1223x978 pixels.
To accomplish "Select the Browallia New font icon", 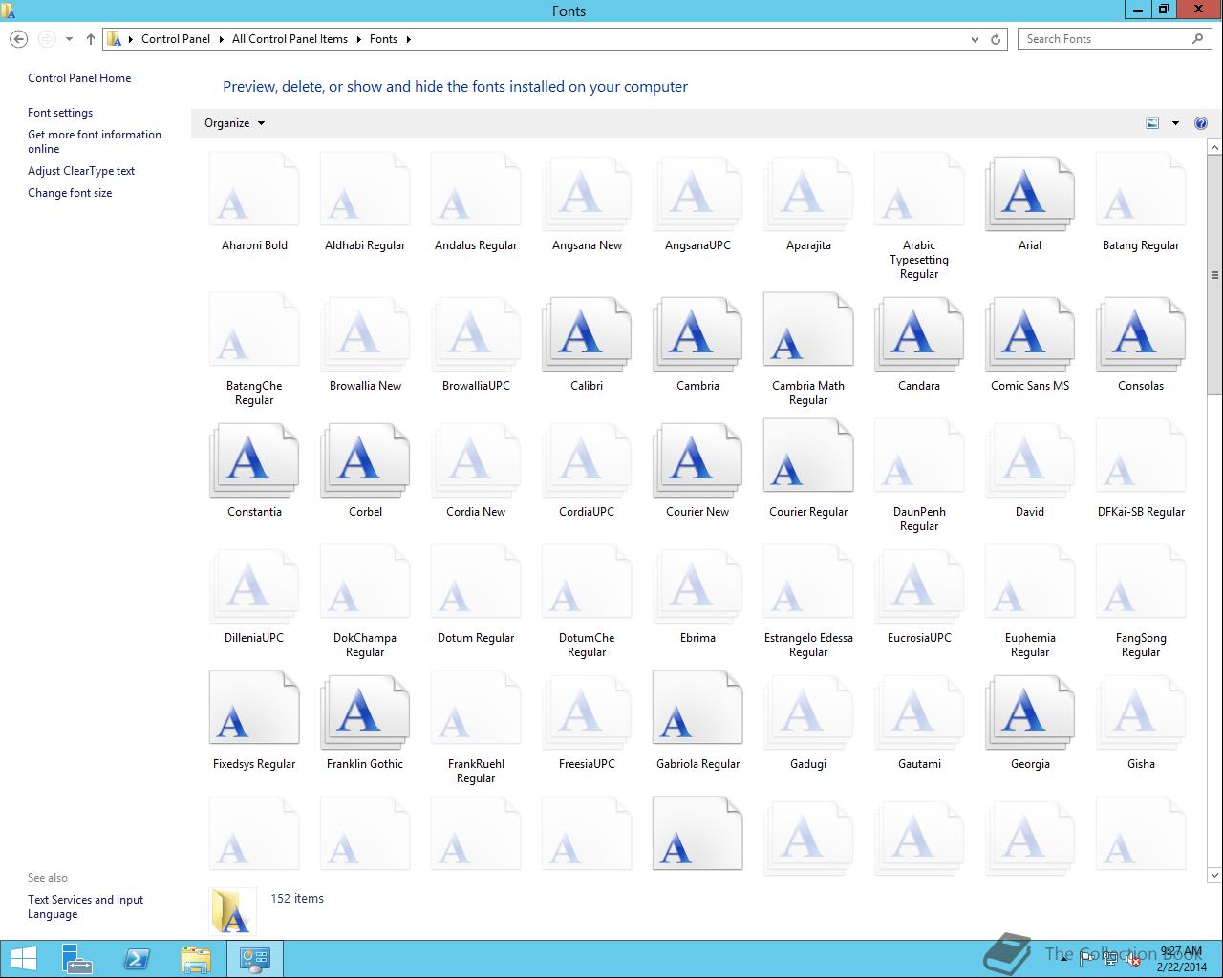I will 365,335.
